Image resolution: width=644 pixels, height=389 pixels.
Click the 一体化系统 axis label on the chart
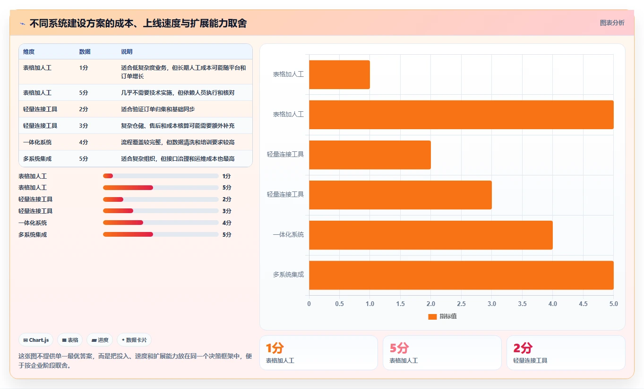[x=288, y=234]
